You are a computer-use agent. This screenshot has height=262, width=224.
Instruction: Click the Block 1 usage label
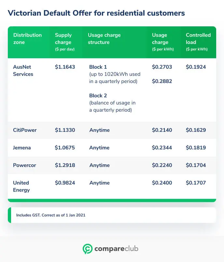[98, 67]
